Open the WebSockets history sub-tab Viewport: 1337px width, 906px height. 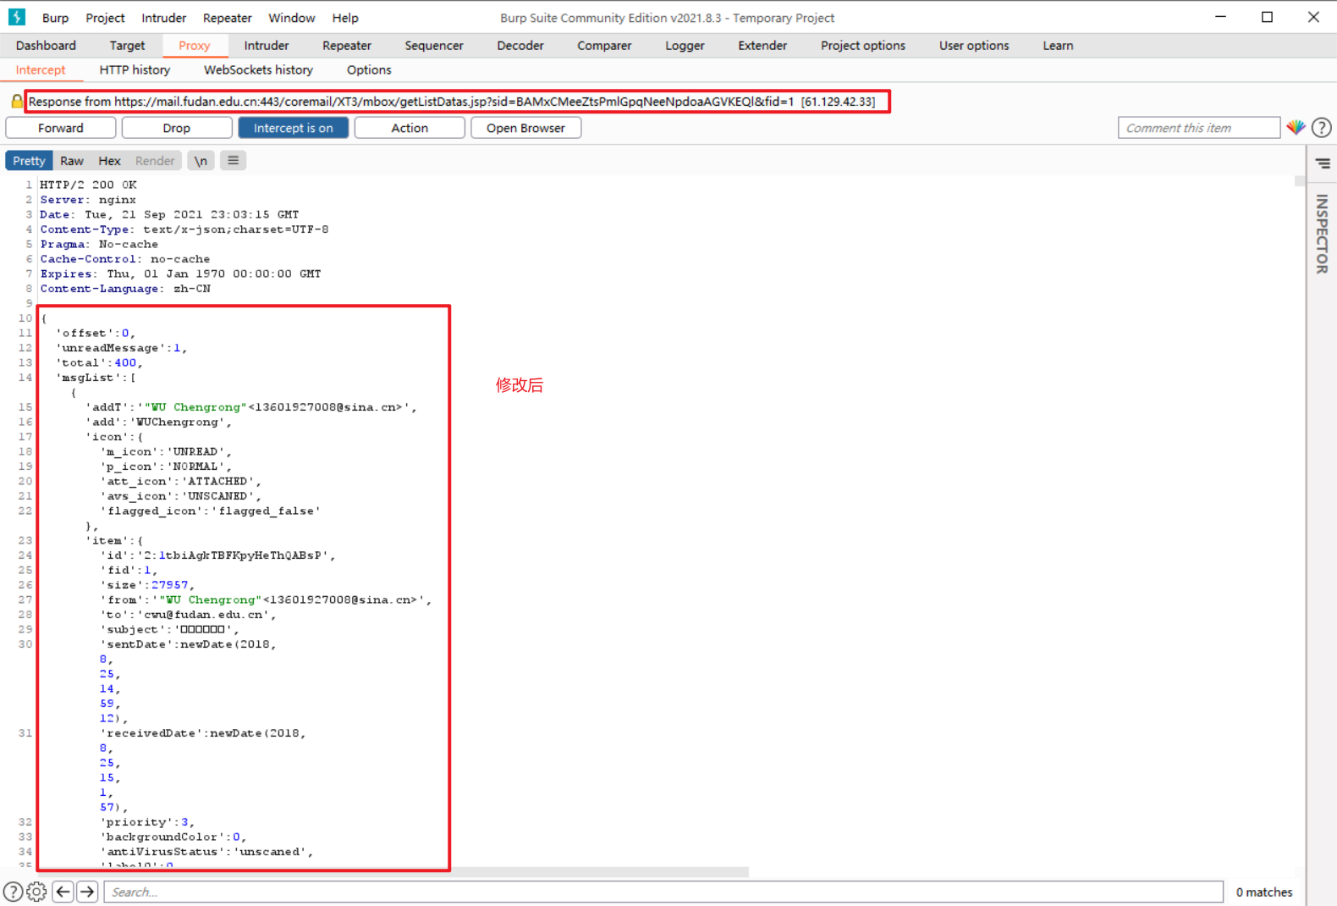tap(258, 70)
